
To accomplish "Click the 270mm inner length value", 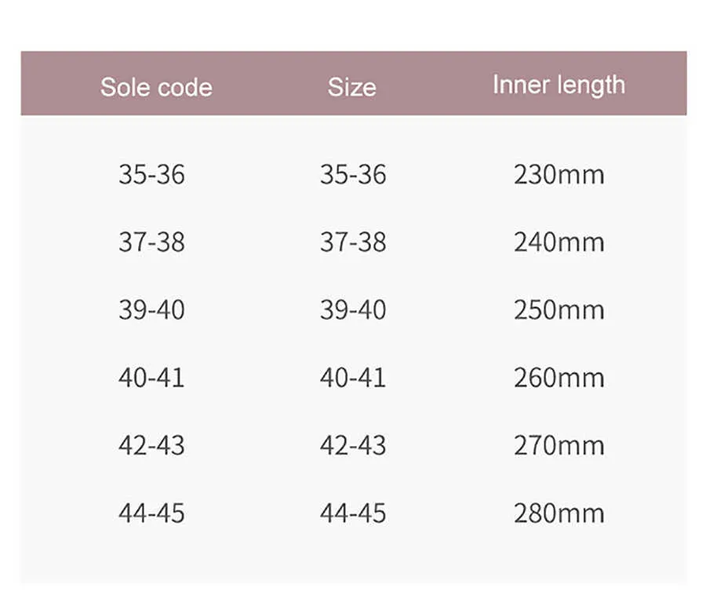I will click(x=559, y=445).
